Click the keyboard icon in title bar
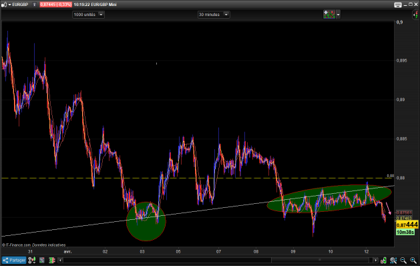 (x=398, y=5)
